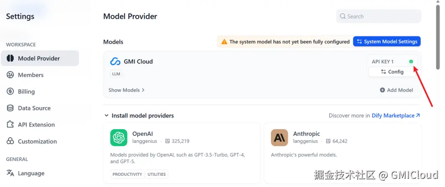Click the Data Source database icon
This screenshot has width=445, height=187.
click(10, 108)
